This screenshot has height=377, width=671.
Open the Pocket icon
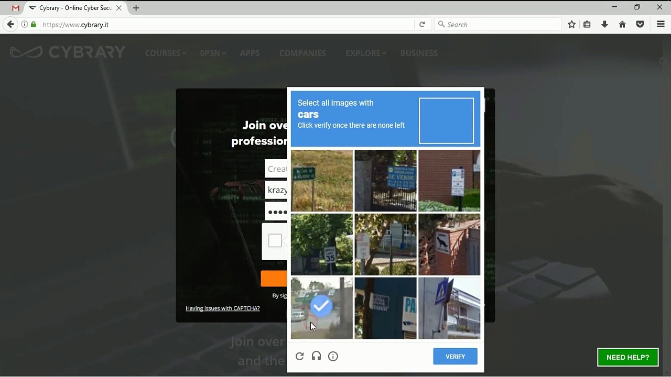pos(640,25)
